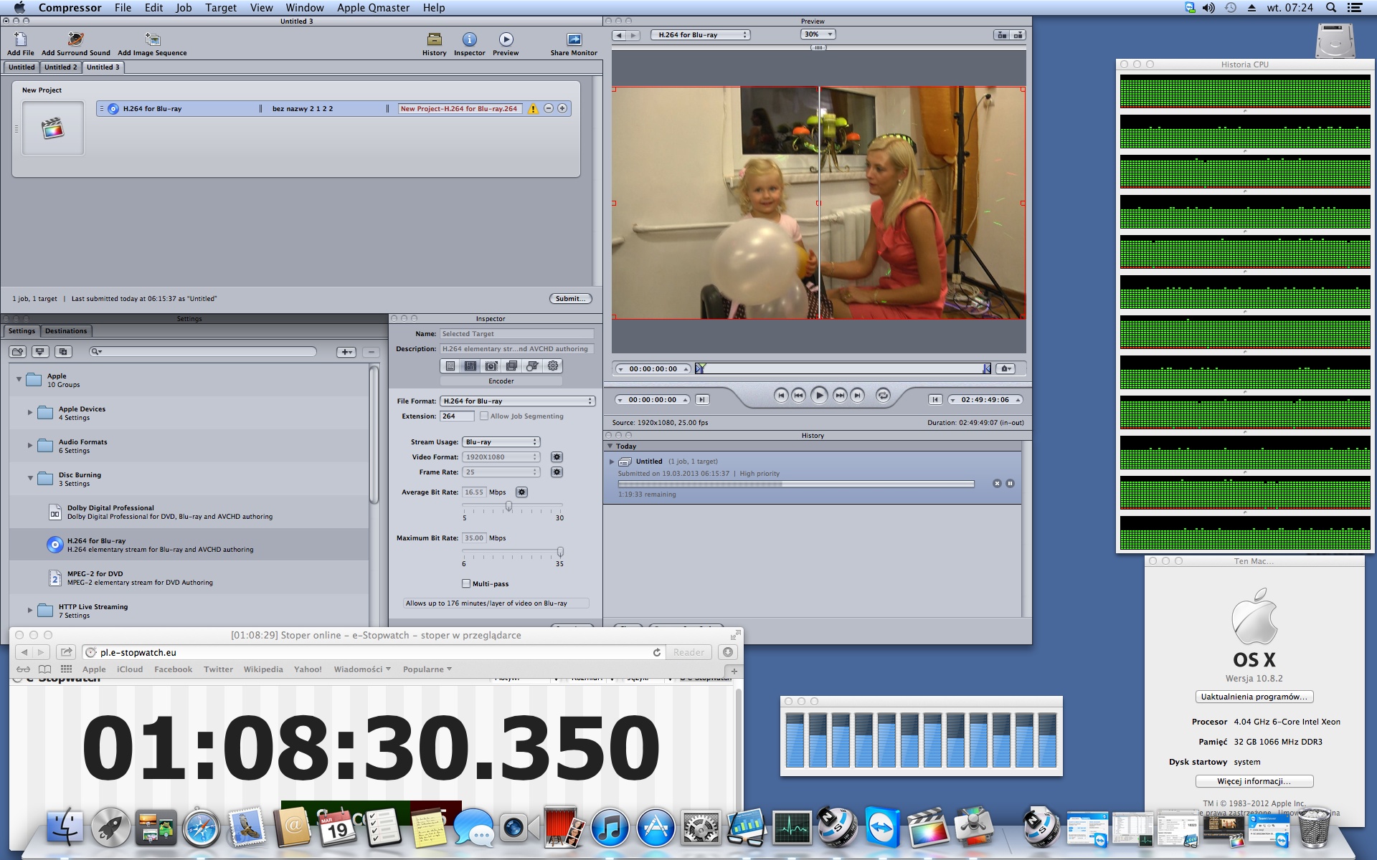Open the Apple Qmaster menu
This screenshot has height=860, width=1377.
[373, 8]
